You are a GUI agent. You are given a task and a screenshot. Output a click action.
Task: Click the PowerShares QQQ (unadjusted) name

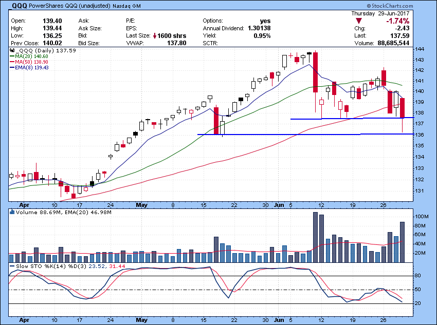coord(70,6)
